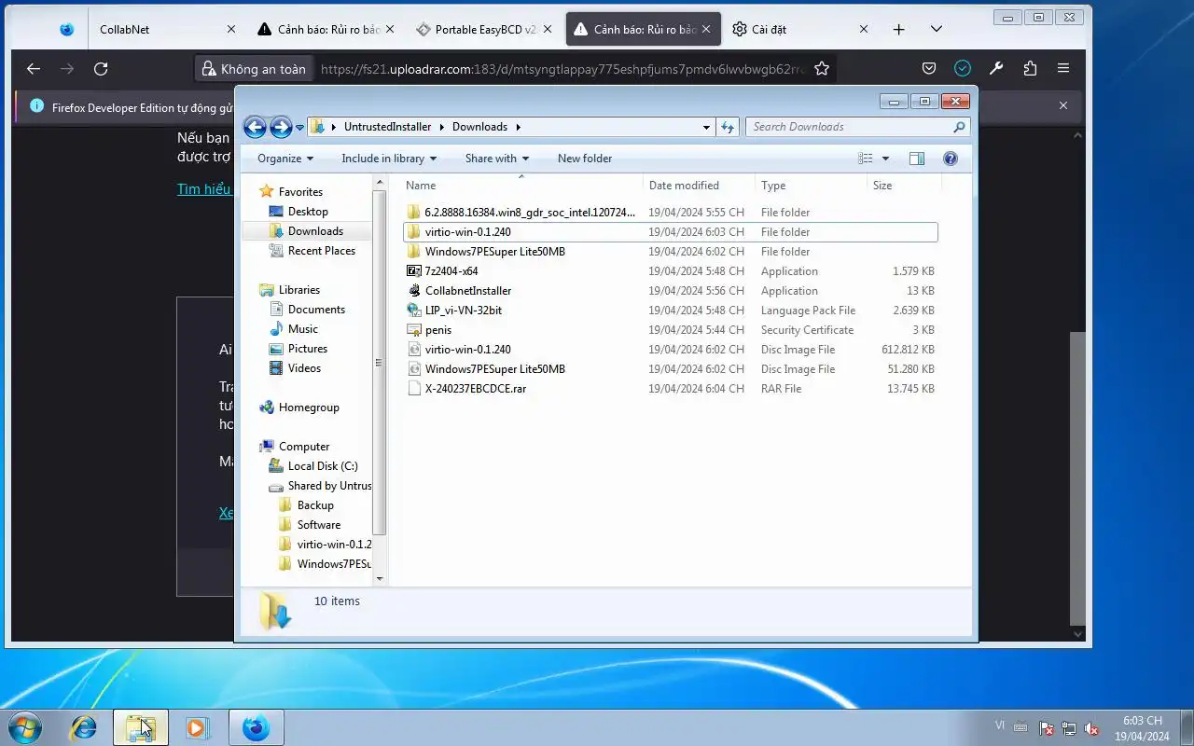This screenshot has height=746, width=1194.
Task: Sort files by Date modified
Action: [699, 186]
